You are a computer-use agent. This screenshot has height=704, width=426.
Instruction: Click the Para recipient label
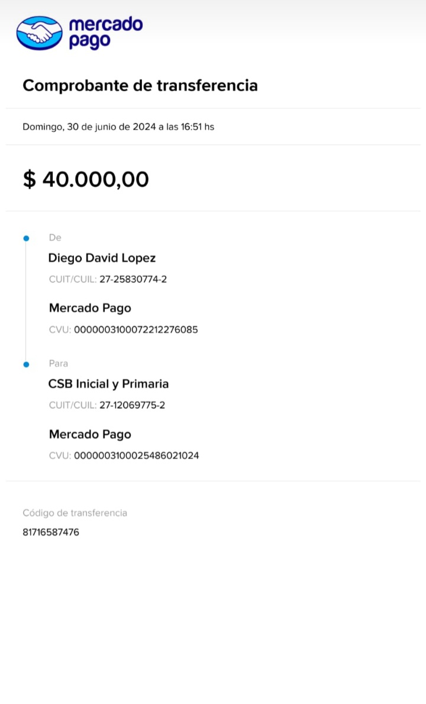pos(59,364)
